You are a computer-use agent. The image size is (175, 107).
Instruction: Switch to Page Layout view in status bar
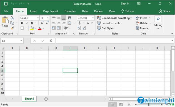pos(121,104)
